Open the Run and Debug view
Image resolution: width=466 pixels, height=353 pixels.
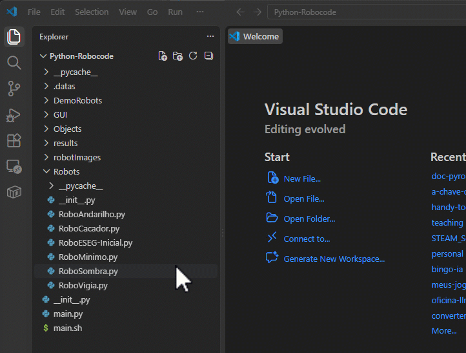pyautogui.click(x=14, y=115)
